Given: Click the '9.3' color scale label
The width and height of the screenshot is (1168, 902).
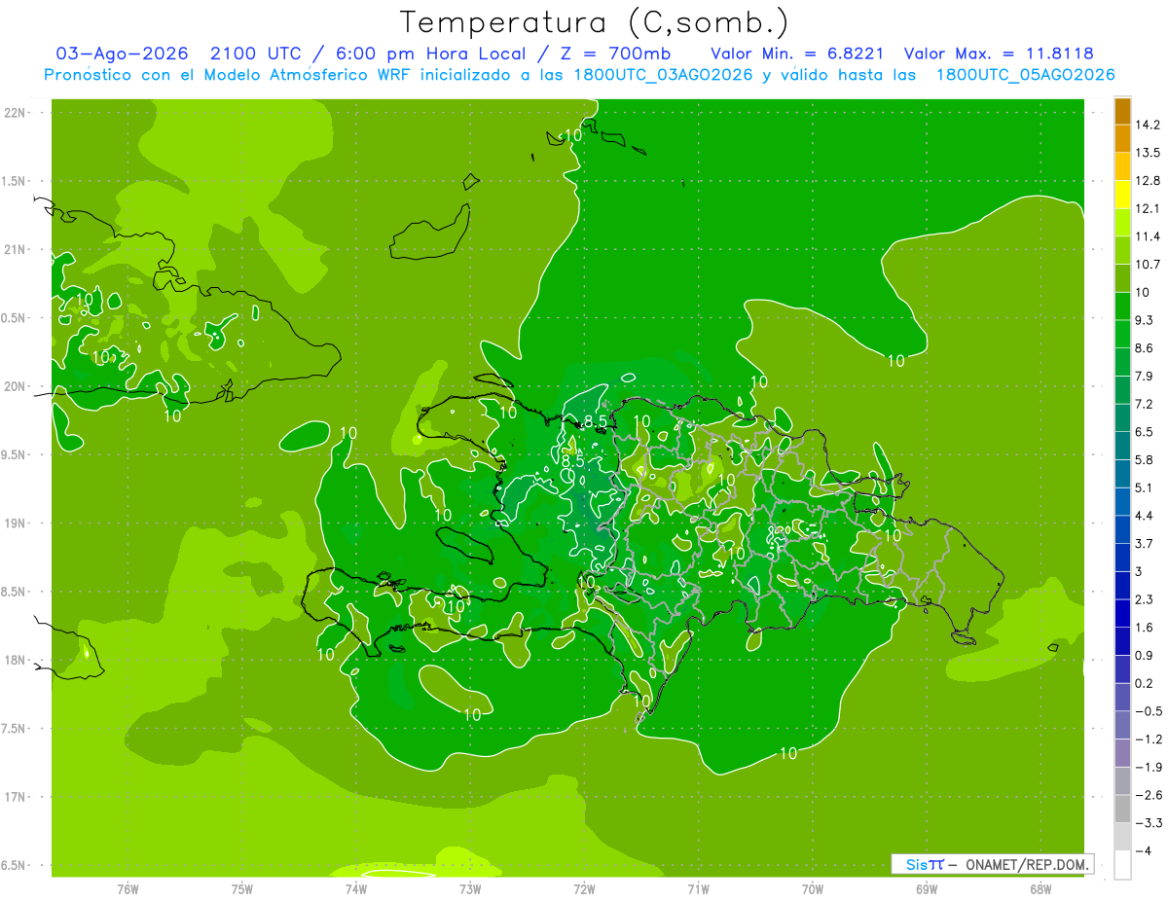Looking at the screenshot, I should click(x=1144, y=320).
